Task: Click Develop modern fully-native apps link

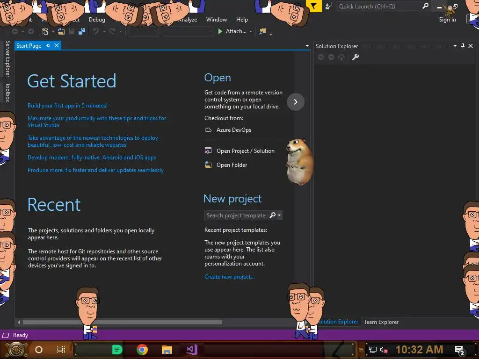Action: (x=92, y=158)
